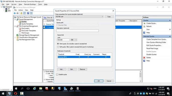Click the Filter link
This screenshot has width=172, height=96.
(x=45, y=18)
